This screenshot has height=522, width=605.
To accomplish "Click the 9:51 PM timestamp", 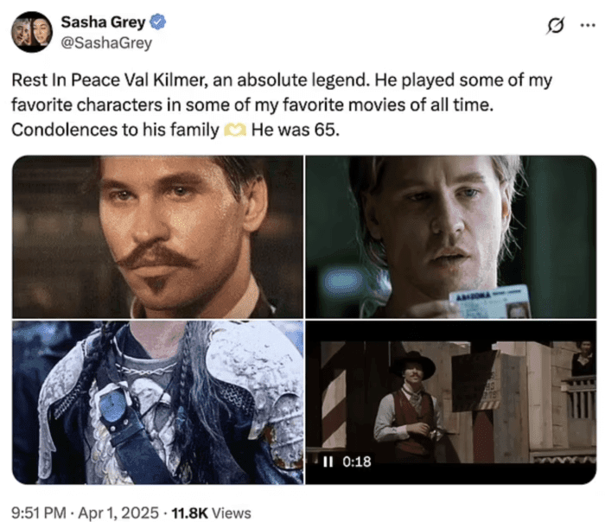I will [x=39, y=512].
